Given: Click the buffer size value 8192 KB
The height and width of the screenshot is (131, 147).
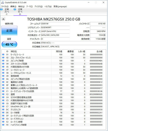Looking at the screenshot, I should tap(98, 24).
